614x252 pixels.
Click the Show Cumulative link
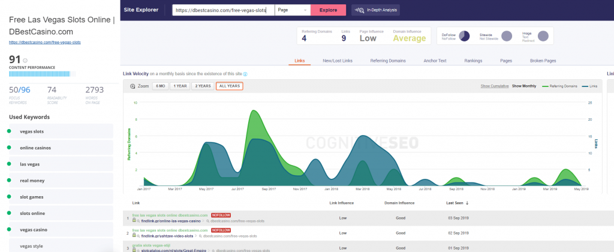(495, 86)
